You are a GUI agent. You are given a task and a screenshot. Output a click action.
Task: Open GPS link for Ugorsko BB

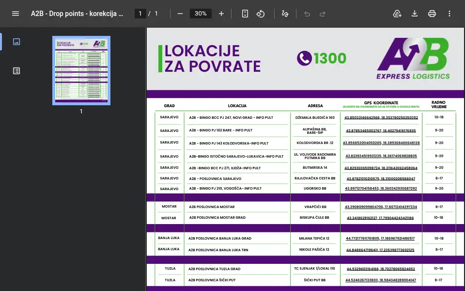pyautogui.click(x=381, y=189)
